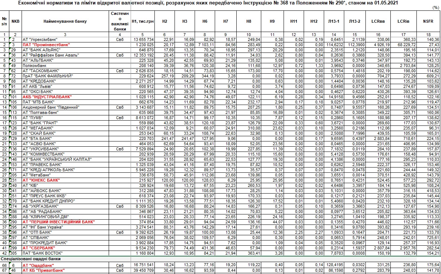Select the АТ "УКРСИББАНК" name cell
The image size is (441, 274).
65,149
